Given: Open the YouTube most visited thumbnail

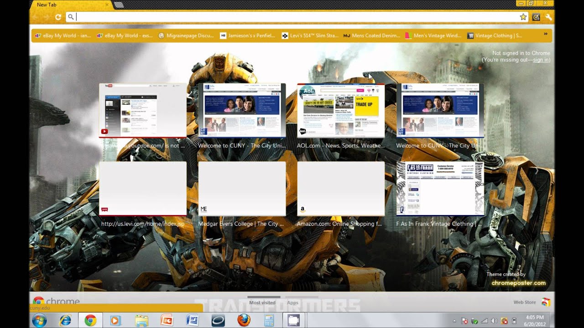Looking at the screenshot, I should click(142, 110).
